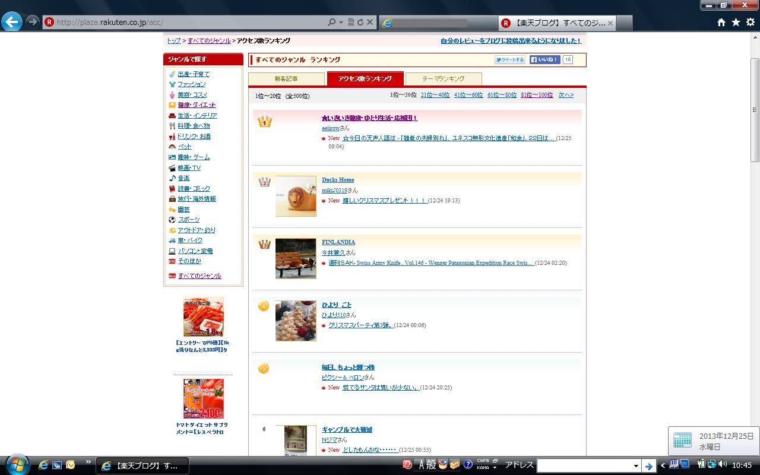
Task: Expand the taskbar アドレス box dropdown
Action: tap(636, 466)
